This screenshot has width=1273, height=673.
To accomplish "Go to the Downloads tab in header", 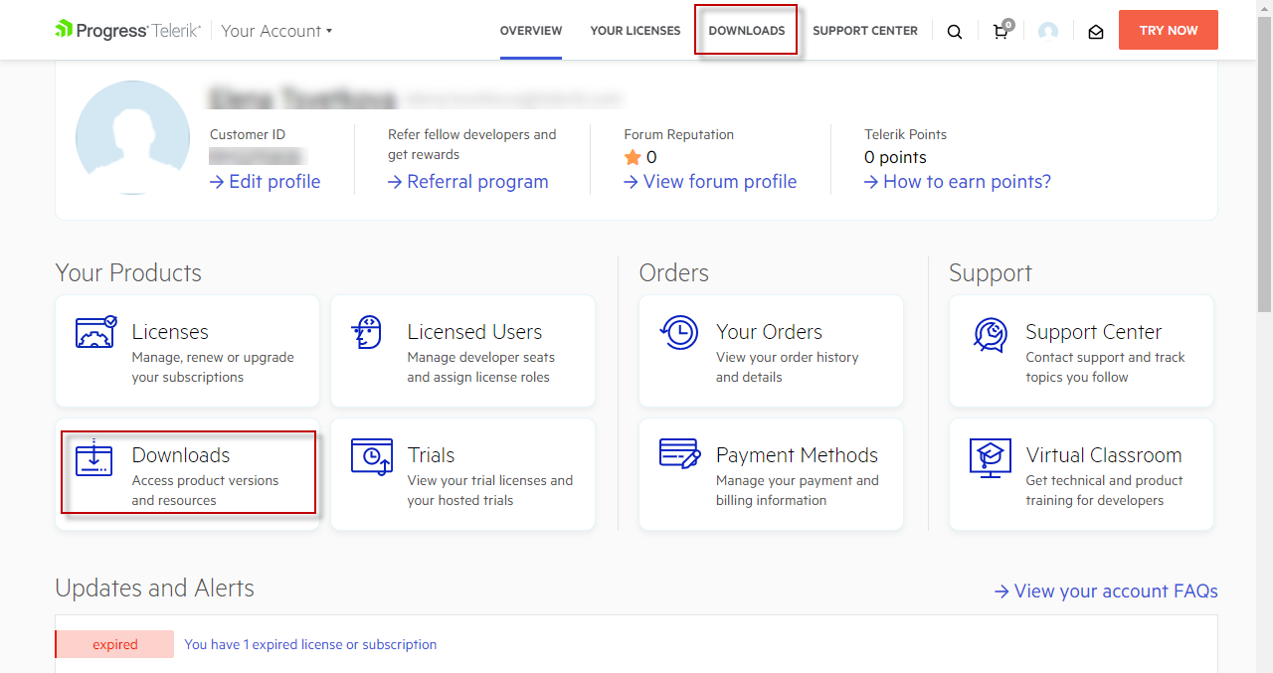I will click(x=747, y=31).
